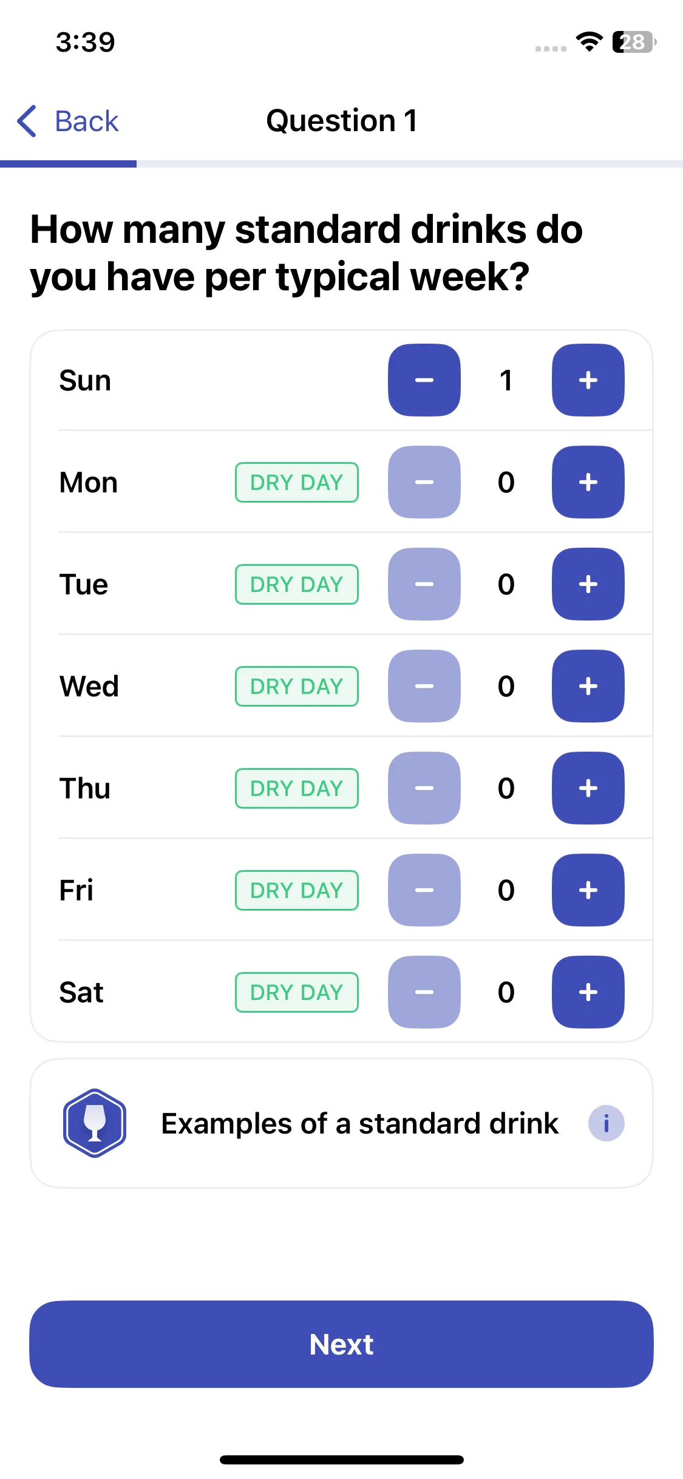Tap the plus button for Sunday
This screenshot has width=683, height=1479.
[x=588, y=380]
